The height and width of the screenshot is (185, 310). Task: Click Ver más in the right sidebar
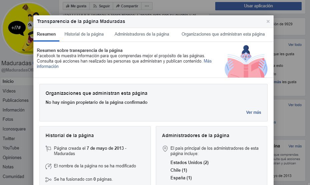pyautogui.click(x=295, y=146)
